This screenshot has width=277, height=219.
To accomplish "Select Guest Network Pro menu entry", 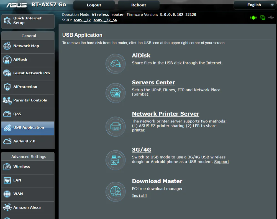I will pos(28,73).
